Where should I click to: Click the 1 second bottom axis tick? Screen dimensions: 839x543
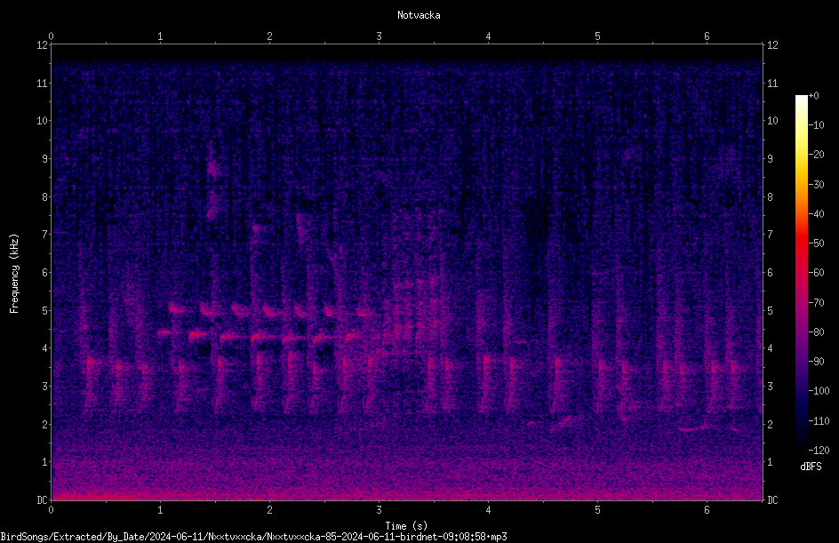160,510
